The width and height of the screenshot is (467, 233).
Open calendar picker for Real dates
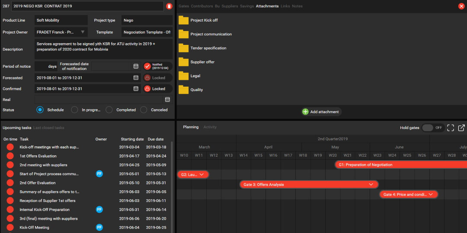[167, 100]
